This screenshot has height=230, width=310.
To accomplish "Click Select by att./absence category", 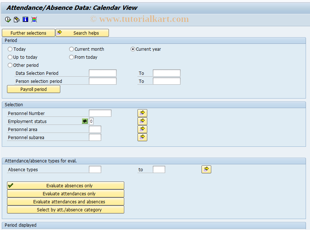I will coord(66,210).
